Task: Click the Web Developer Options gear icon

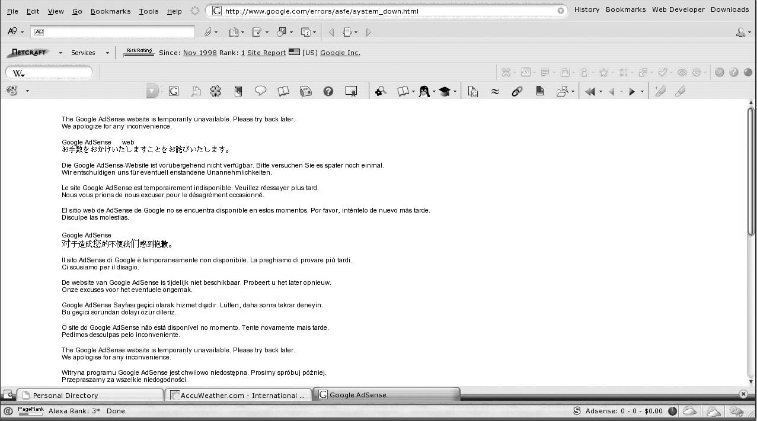Action: click(x=697, y=72)
